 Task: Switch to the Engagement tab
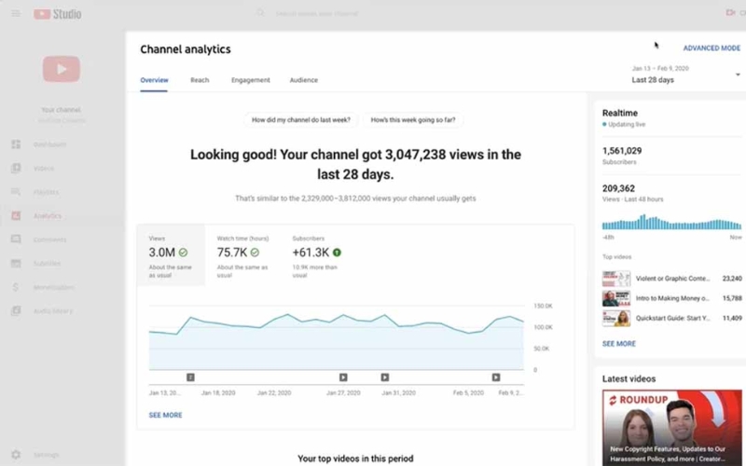[250, 80]
